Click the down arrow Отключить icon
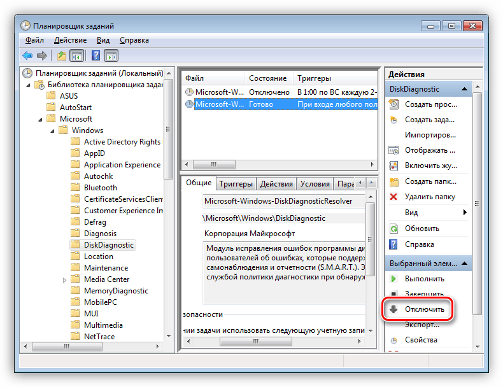The height and width of the screenshot is (387, 503). 393,309
